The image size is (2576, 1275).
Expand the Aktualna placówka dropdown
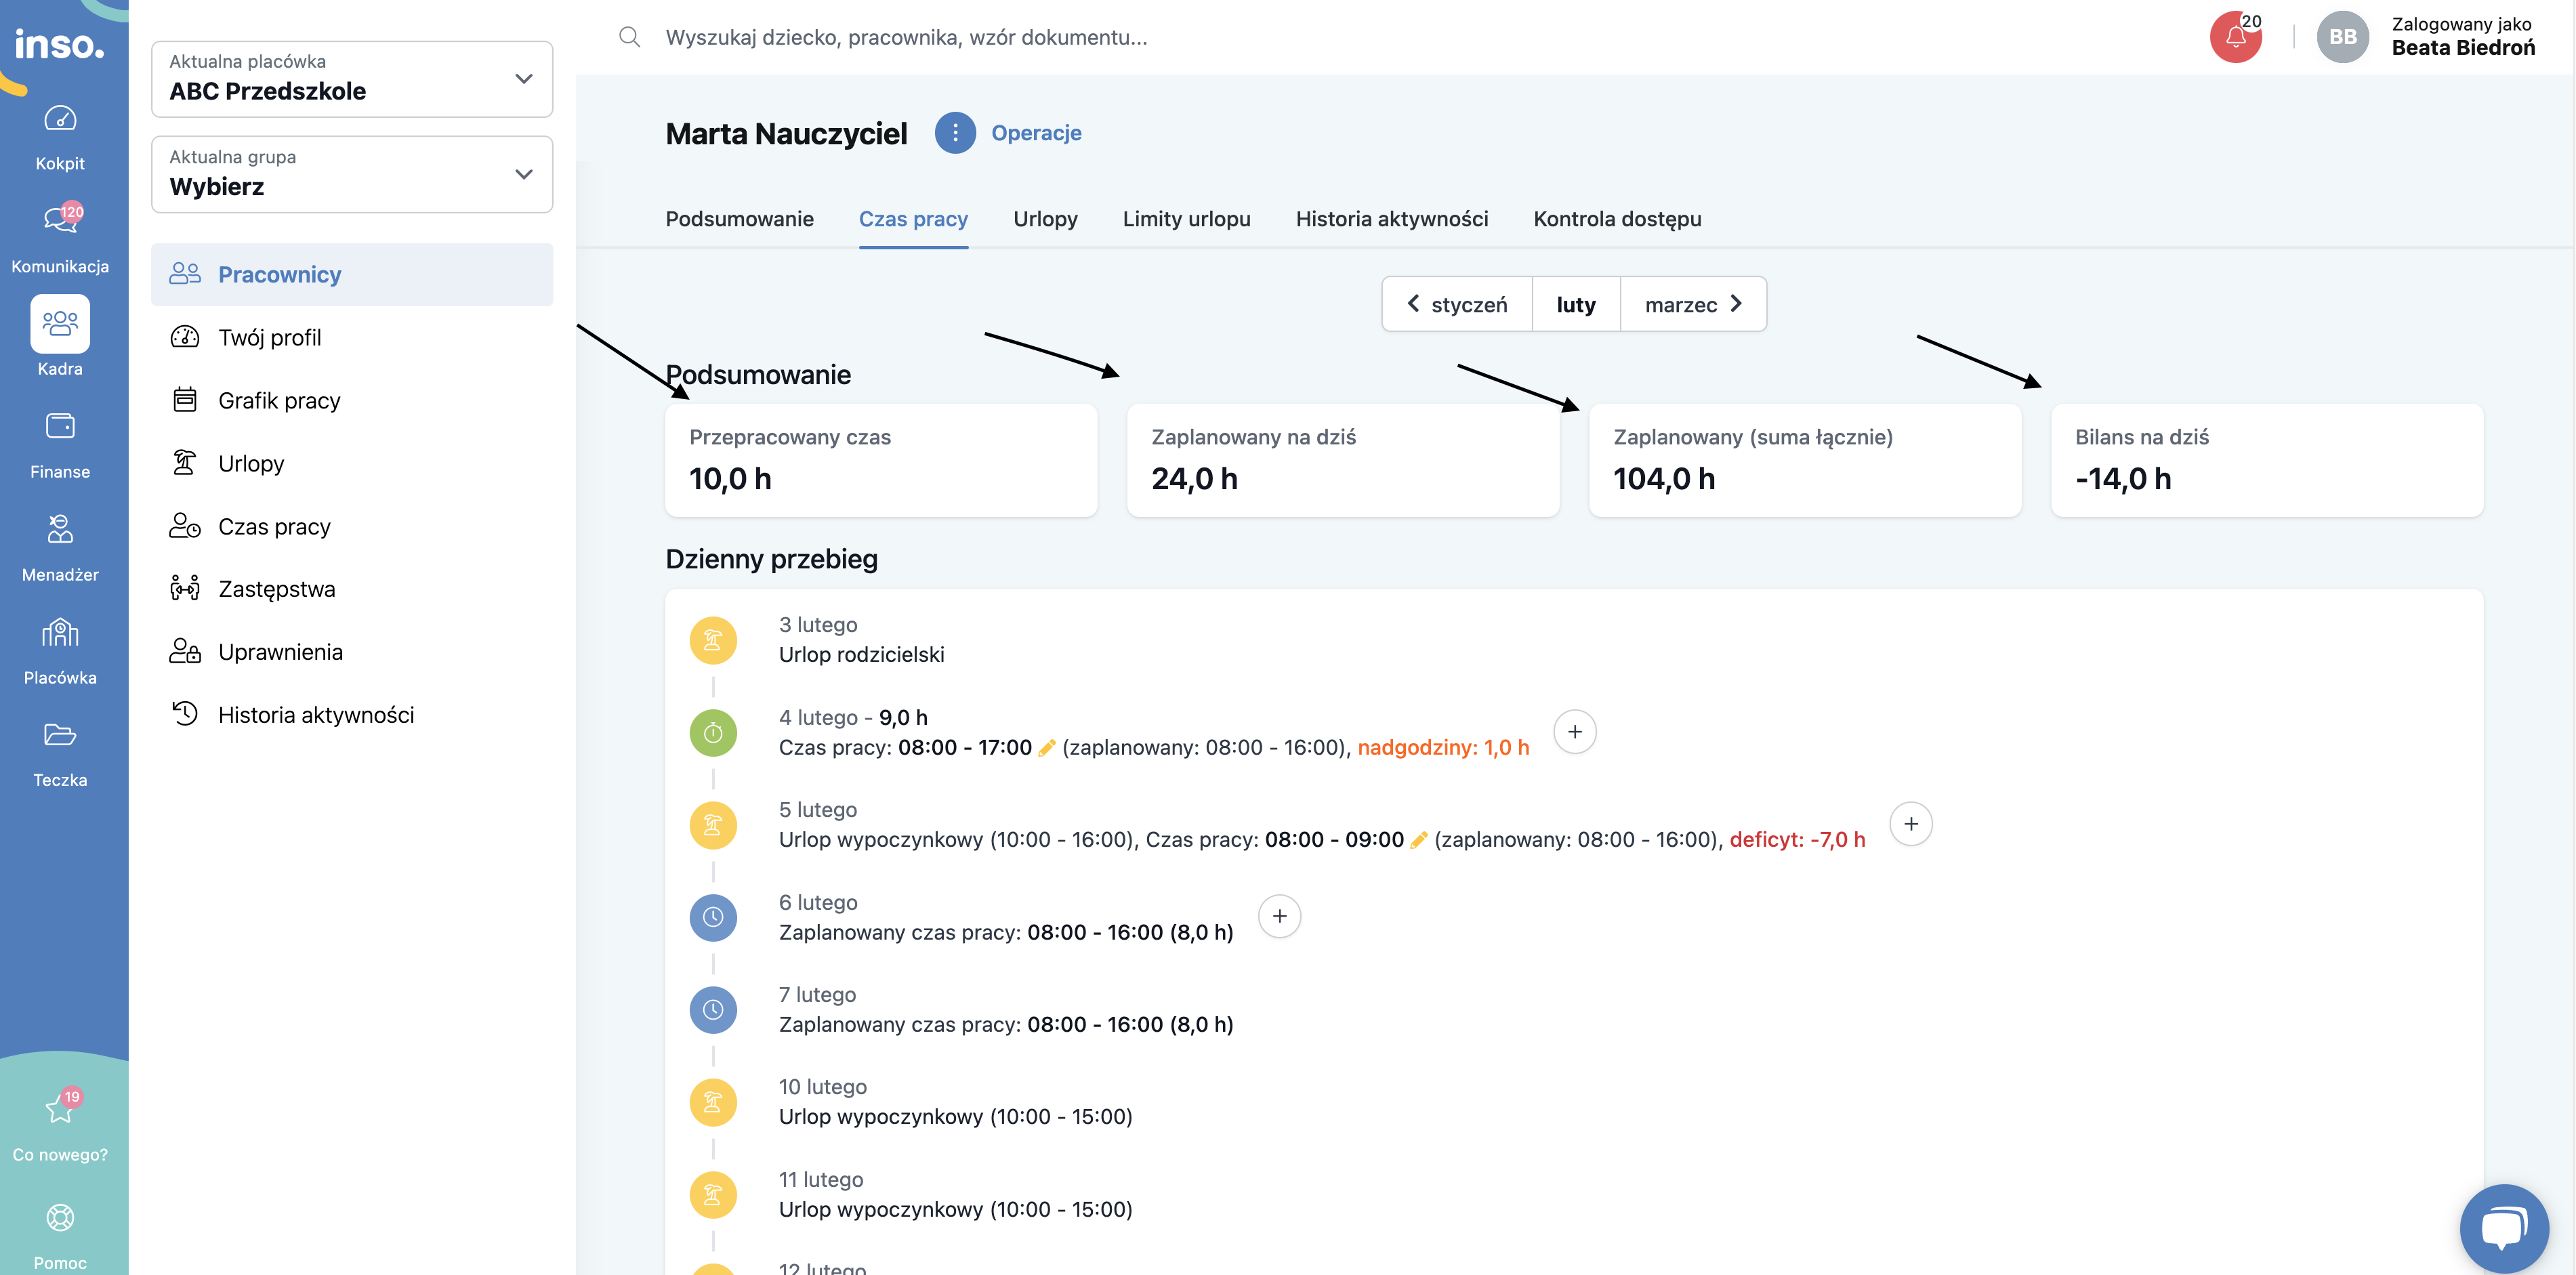[352, 78]
